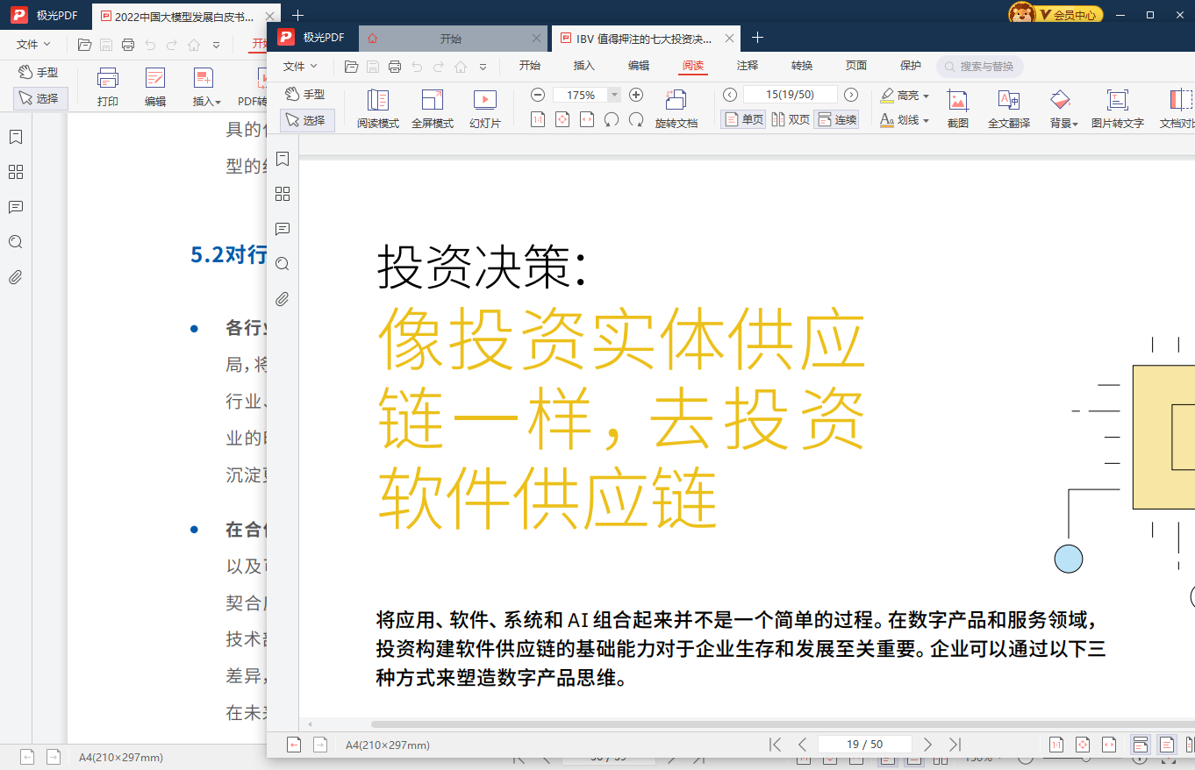Image resolution: width=1195 pixels, height=770 pixels.
Task: Switch to 双页 two-page view
Action: (788, 119)
